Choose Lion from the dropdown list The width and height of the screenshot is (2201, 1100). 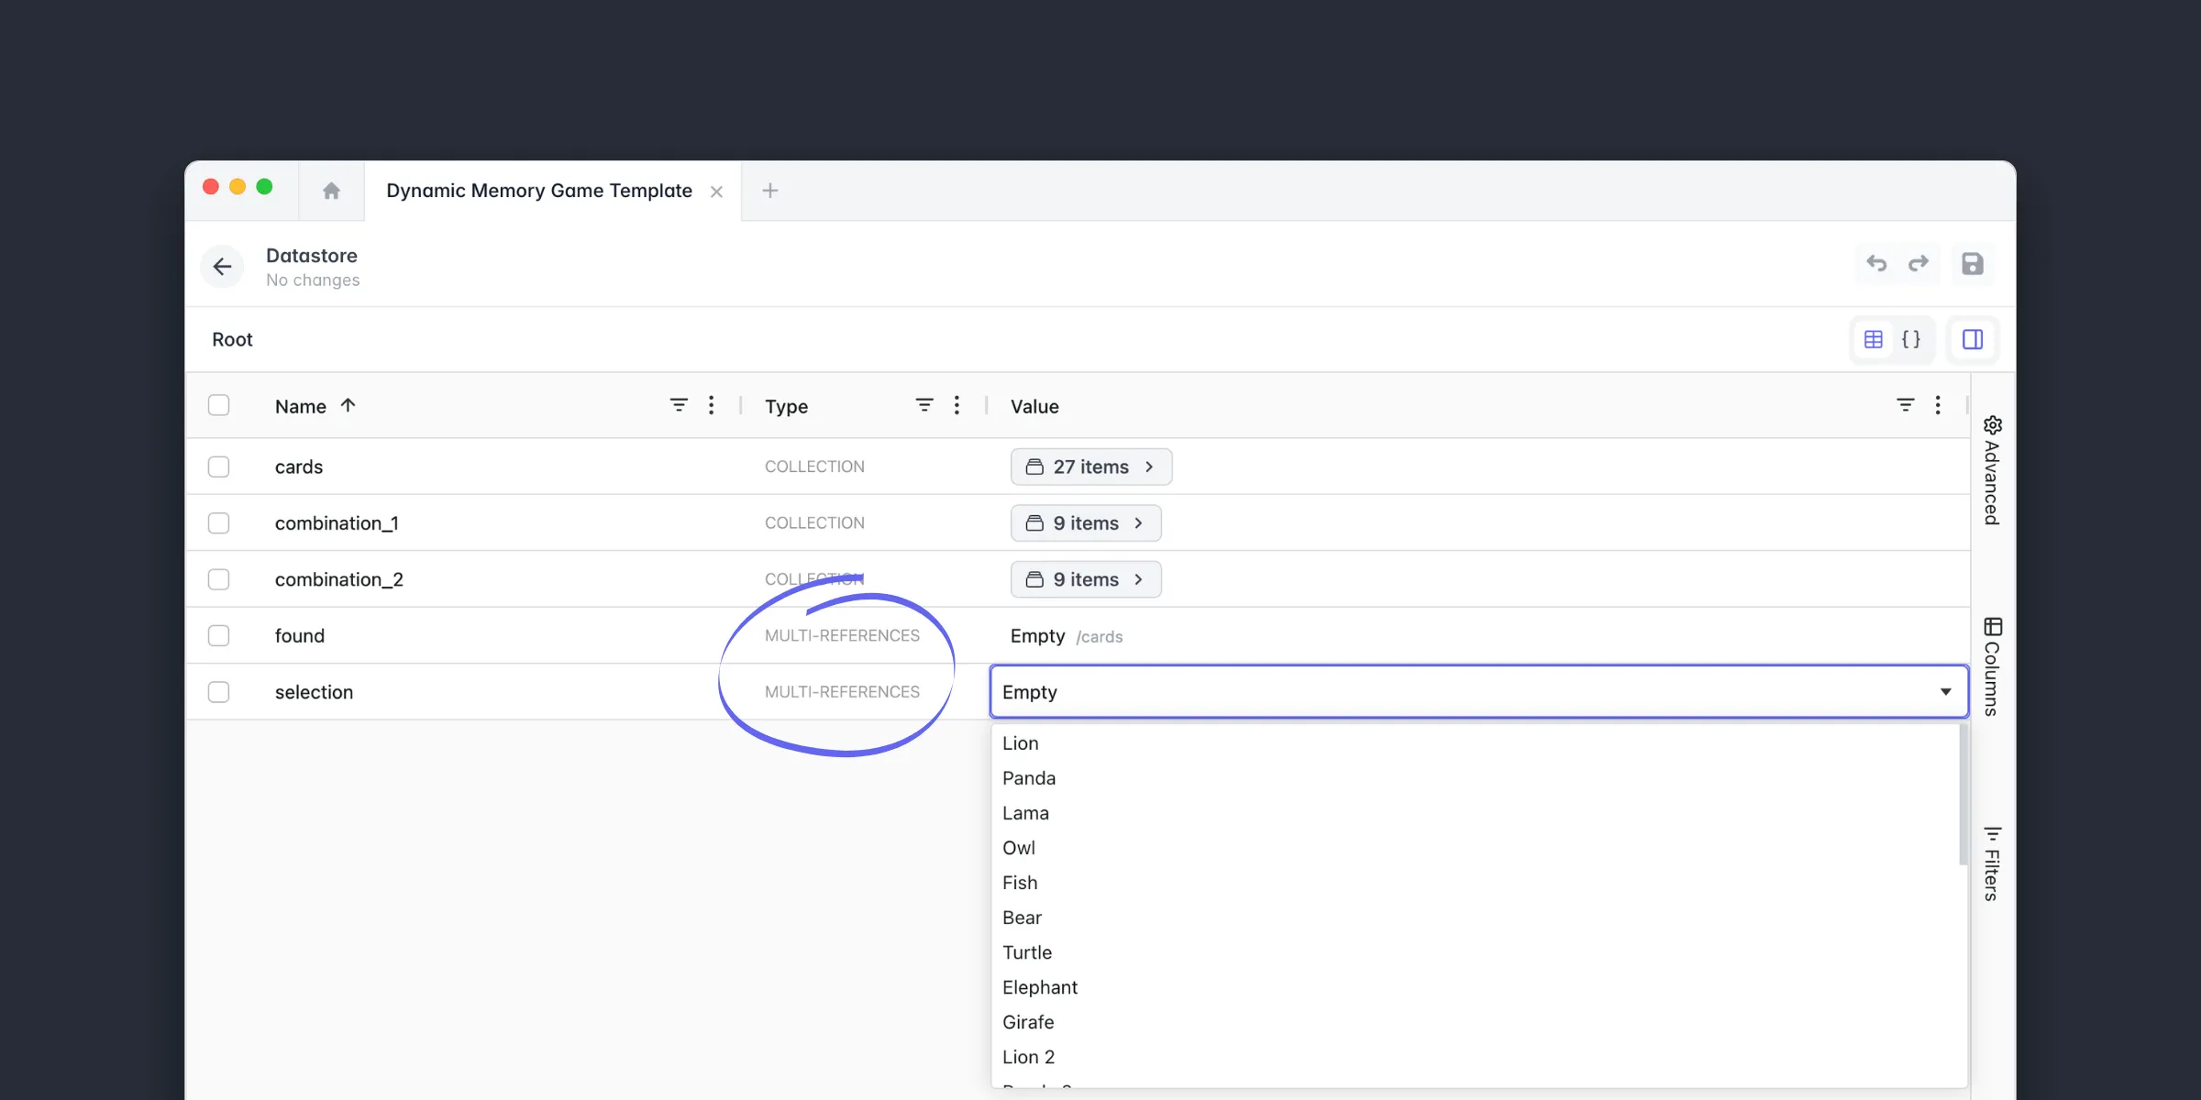(x=1475, y=743)
